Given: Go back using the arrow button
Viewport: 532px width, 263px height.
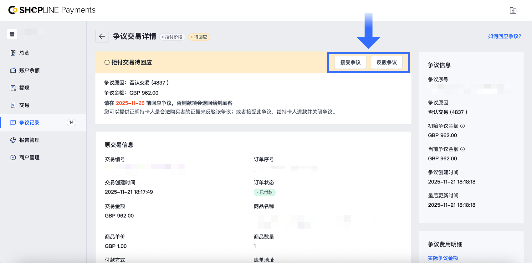Looking at the screenshot, I should [102, 36].
